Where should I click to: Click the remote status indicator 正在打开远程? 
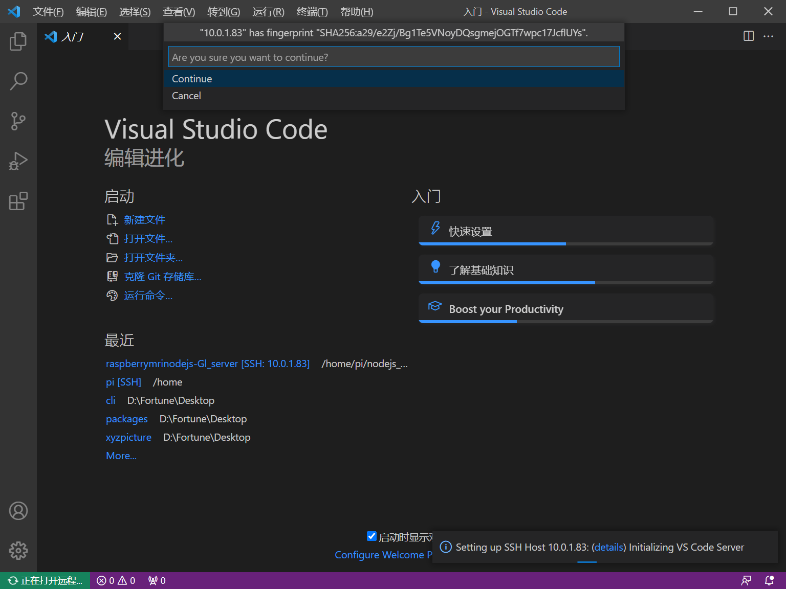(x=45, y=580)
